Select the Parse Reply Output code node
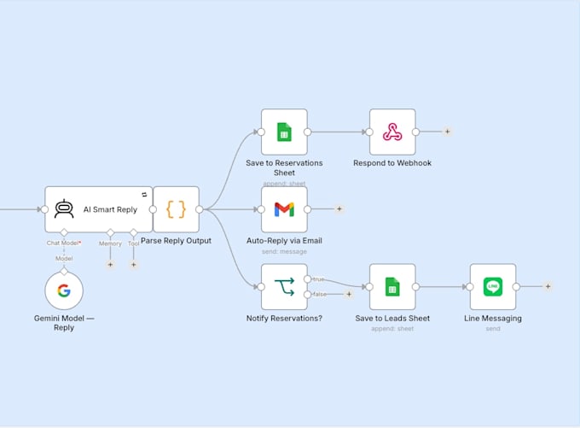 coord(176,209)
